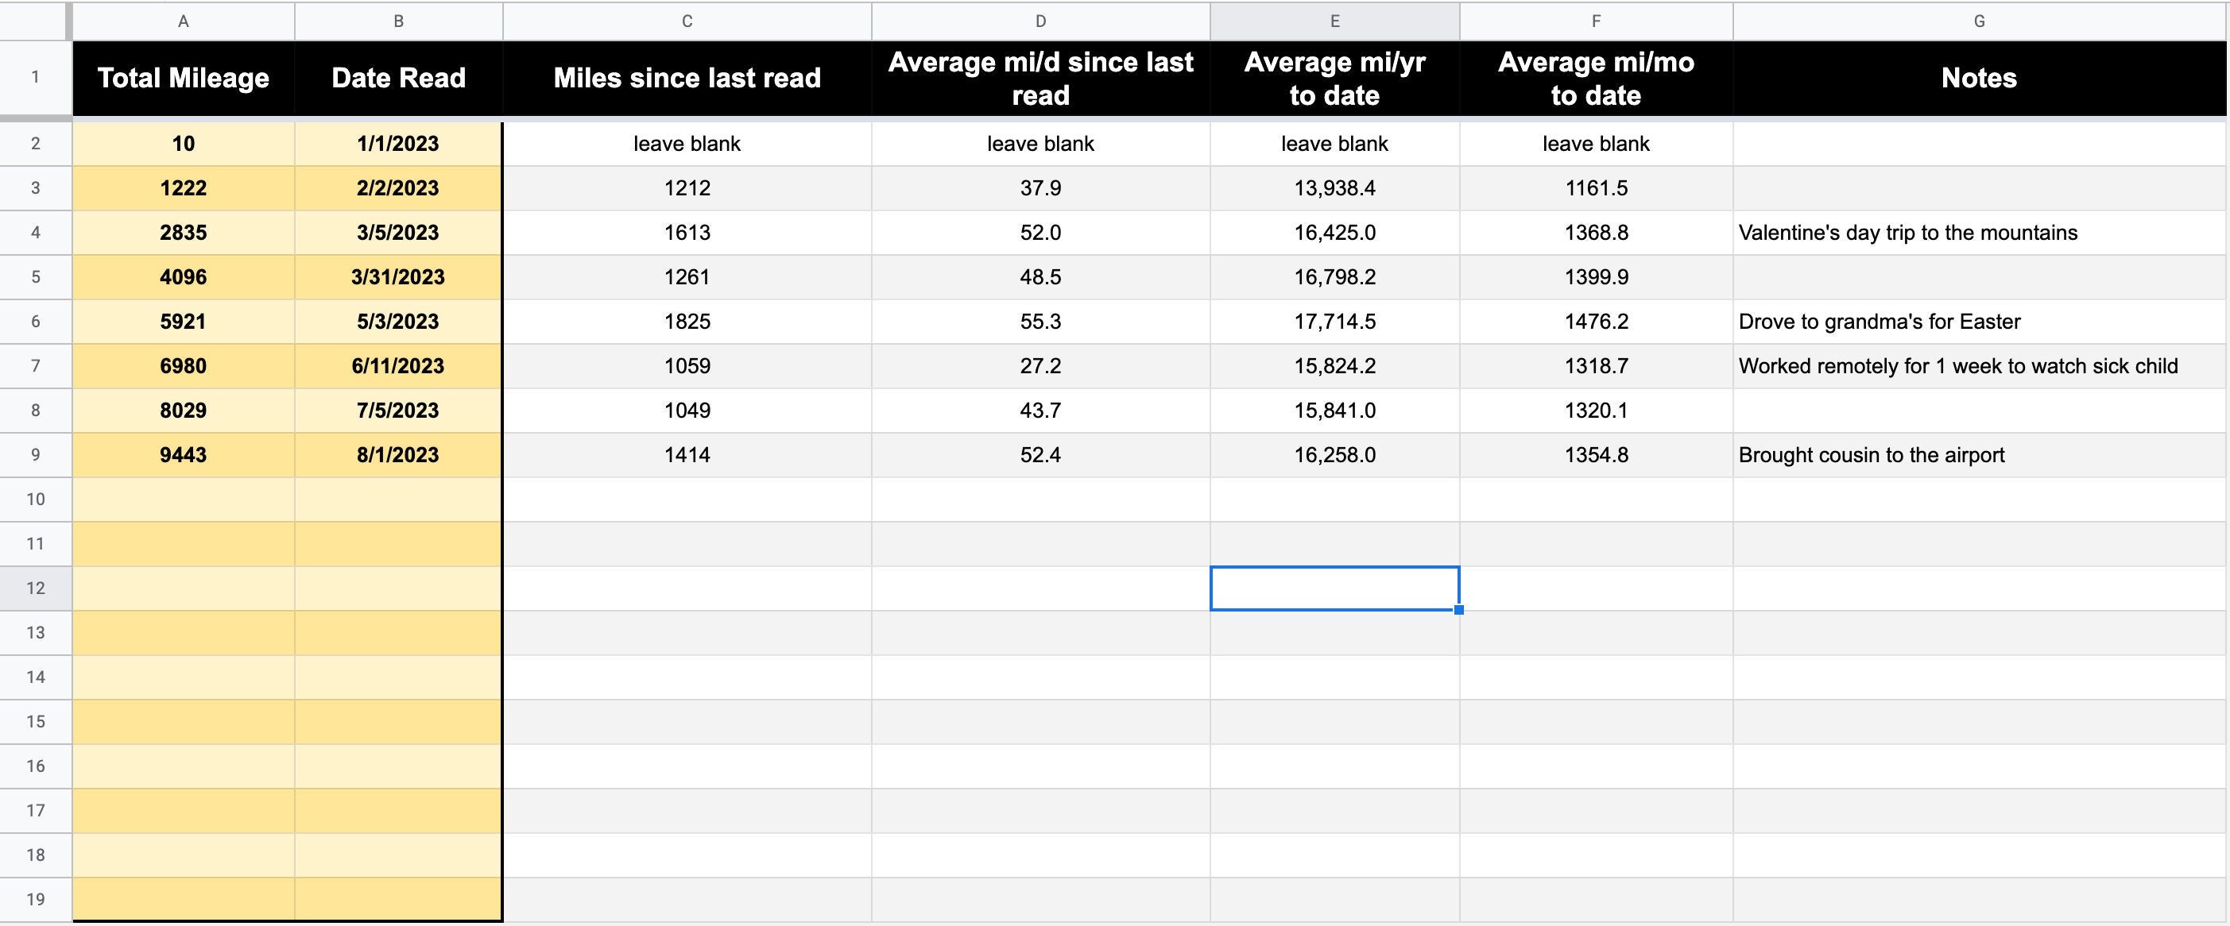
Task: Select row 2 by clicking its row number
Action: coord(36,144)
